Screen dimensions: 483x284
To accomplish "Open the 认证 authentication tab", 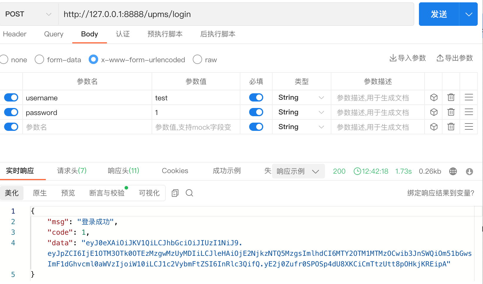I will click(x=123, y=34).
